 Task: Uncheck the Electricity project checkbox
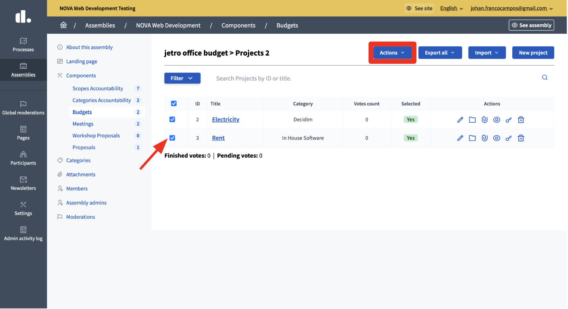click(173, 119)
